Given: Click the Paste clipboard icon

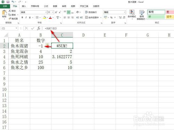Looking at the screenshot, I should click(4, 13).
